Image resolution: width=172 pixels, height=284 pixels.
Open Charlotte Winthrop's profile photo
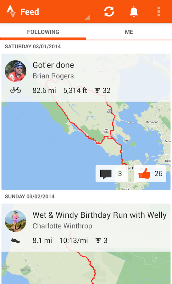15,221
